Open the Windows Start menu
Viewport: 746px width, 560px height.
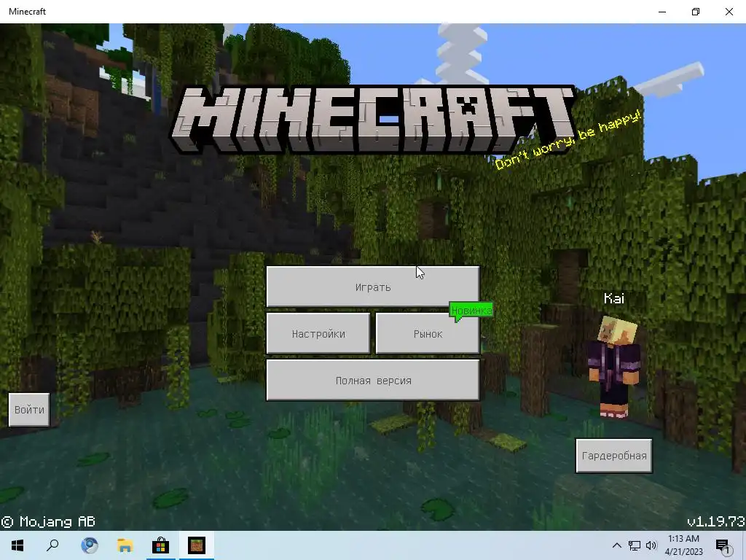17,545
